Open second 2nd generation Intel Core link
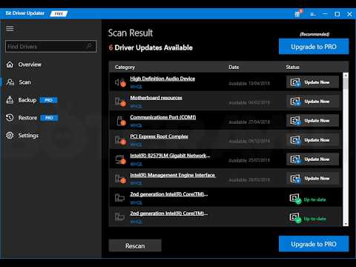The width and height of the screenshot is (356, 267). (x=169, y=214)
